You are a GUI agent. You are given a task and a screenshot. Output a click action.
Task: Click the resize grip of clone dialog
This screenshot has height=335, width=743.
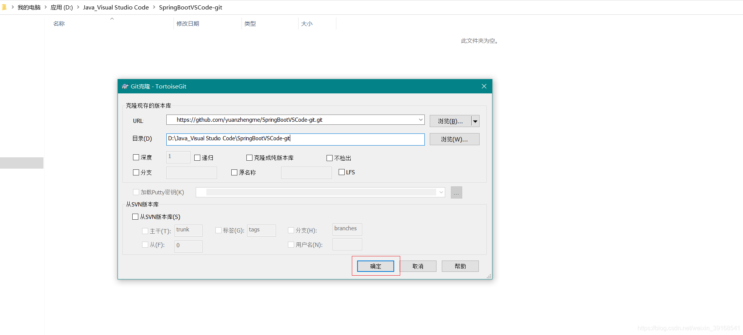pos(489,276)
